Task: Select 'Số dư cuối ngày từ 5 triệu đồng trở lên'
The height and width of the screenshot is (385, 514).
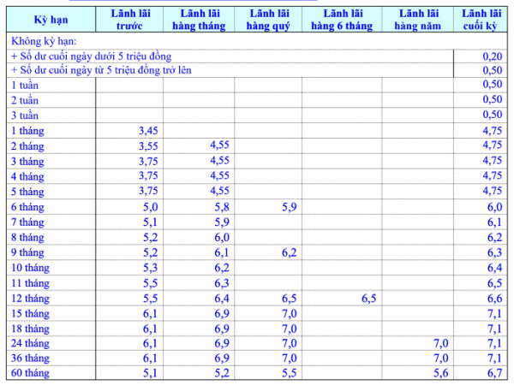Action: coord(101,70)
